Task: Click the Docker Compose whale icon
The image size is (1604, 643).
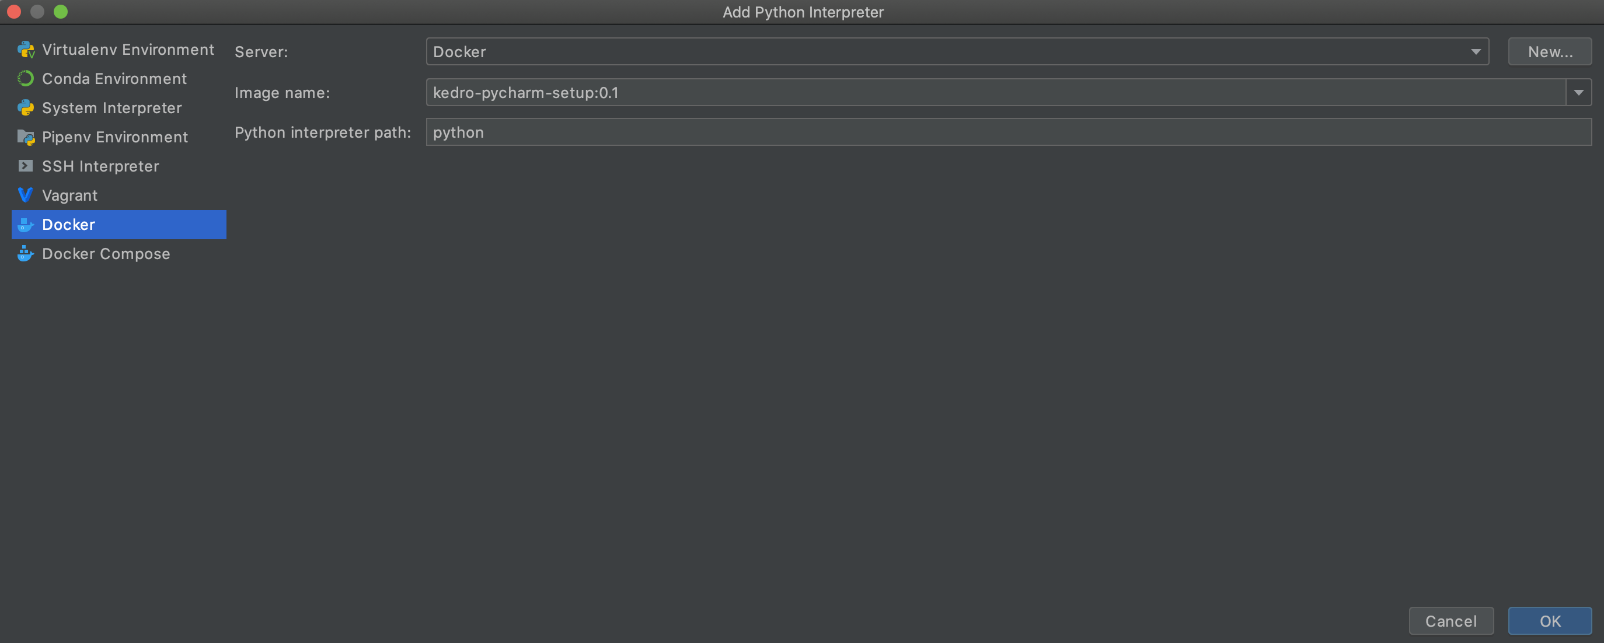Action: coord(26,254)
